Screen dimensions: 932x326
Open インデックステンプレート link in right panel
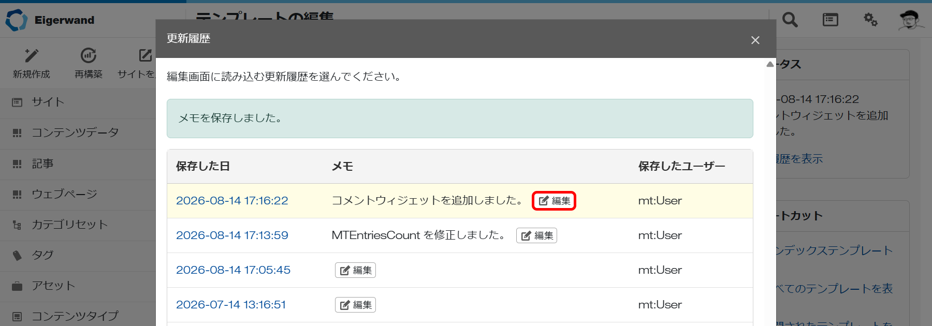pyautogui.click(x=834, y=250)
